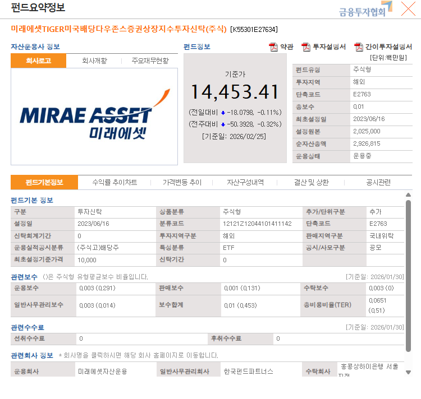Viewport: 421px width, 399px height.
Task: Select the 회사로고 tab
Action: (38, 61)
